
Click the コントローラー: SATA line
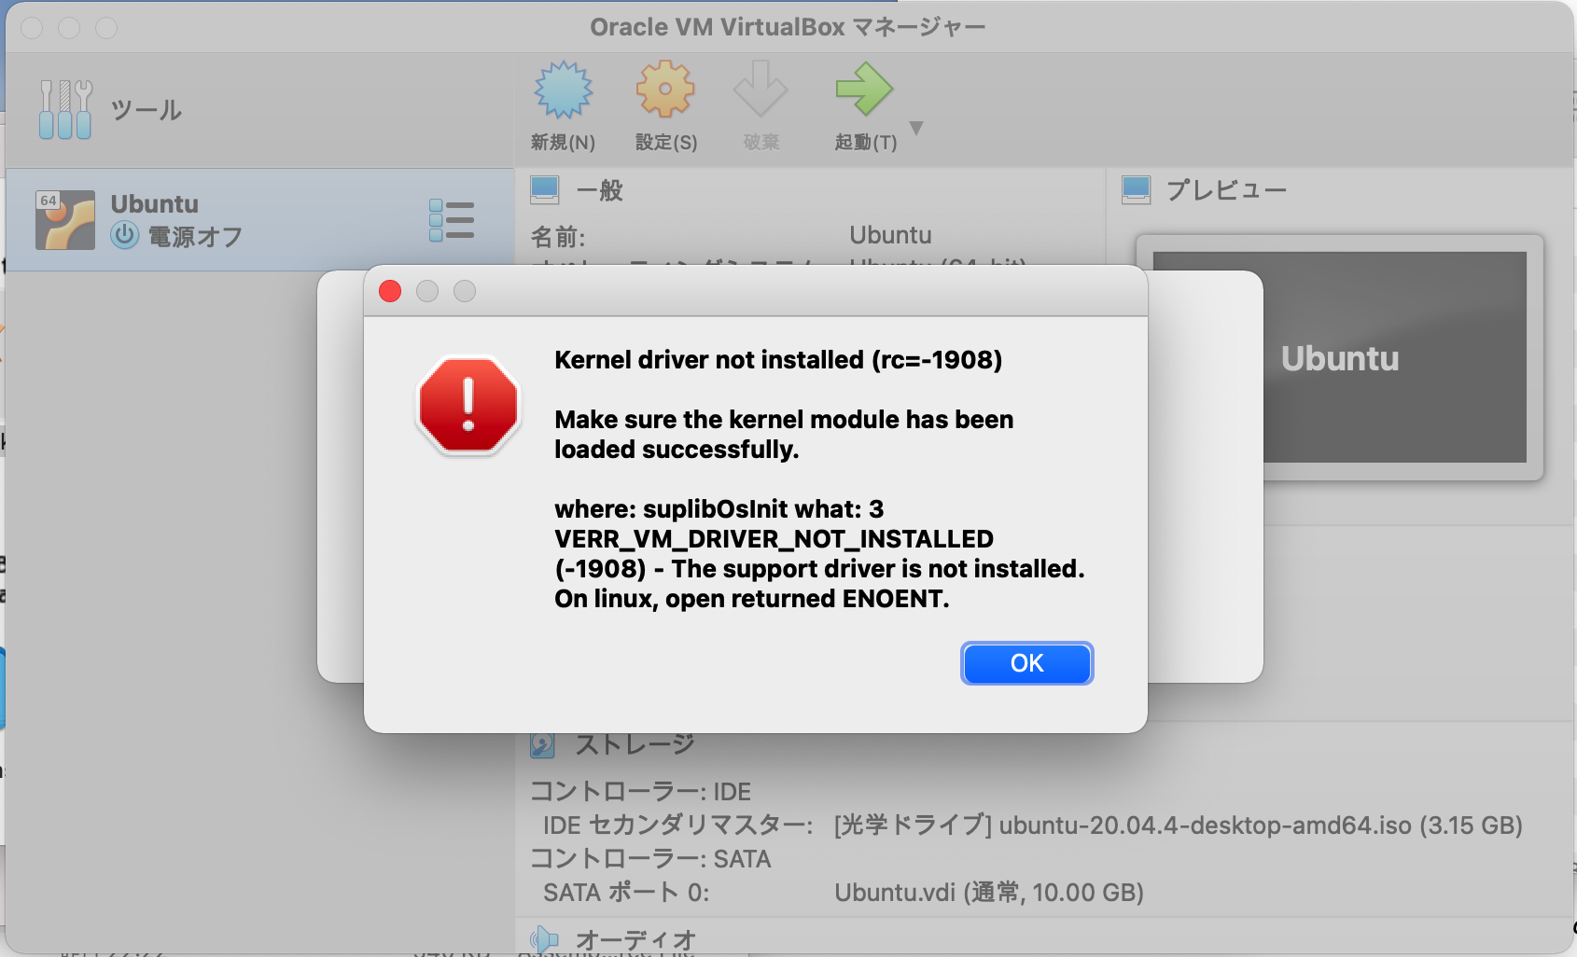pyautogui.click(x=650, y=859)
